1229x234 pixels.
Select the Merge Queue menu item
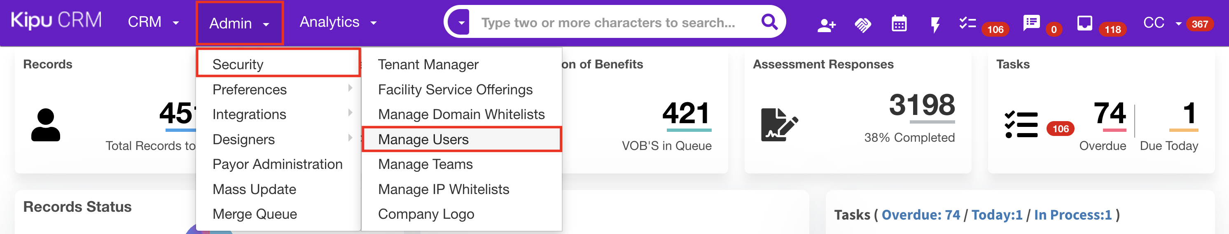point(255,214)
